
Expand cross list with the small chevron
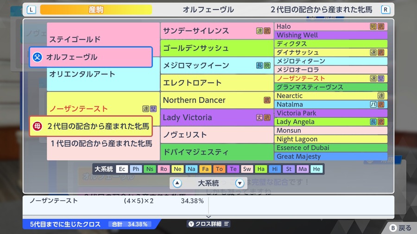pyautogui.click(x=208, y=217)
